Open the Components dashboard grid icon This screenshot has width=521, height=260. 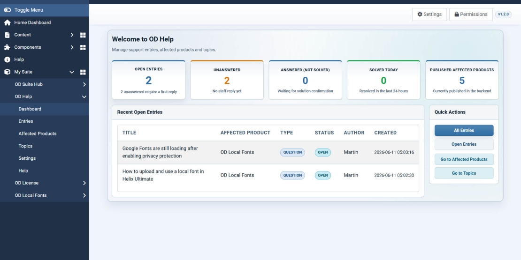point(83,47)
